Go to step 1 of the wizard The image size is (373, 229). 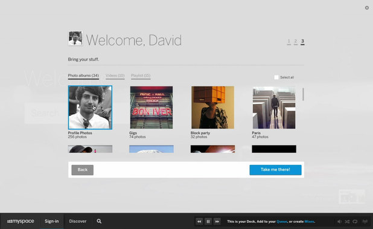(x=289, y=42)
